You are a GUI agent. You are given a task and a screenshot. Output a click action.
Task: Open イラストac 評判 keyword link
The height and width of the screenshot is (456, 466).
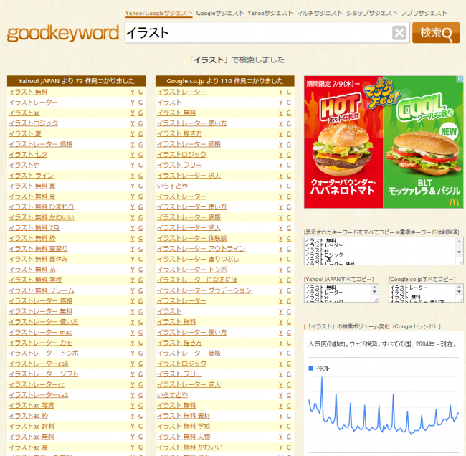(32, 427)
